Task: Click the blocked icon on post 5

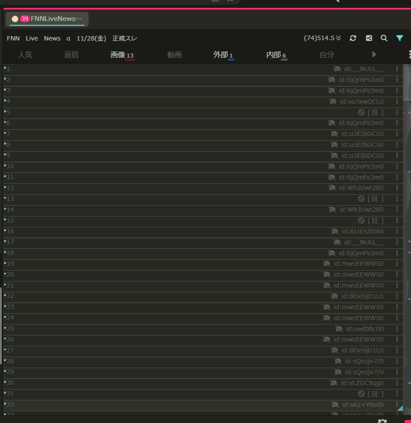Action: pos(361,112)
